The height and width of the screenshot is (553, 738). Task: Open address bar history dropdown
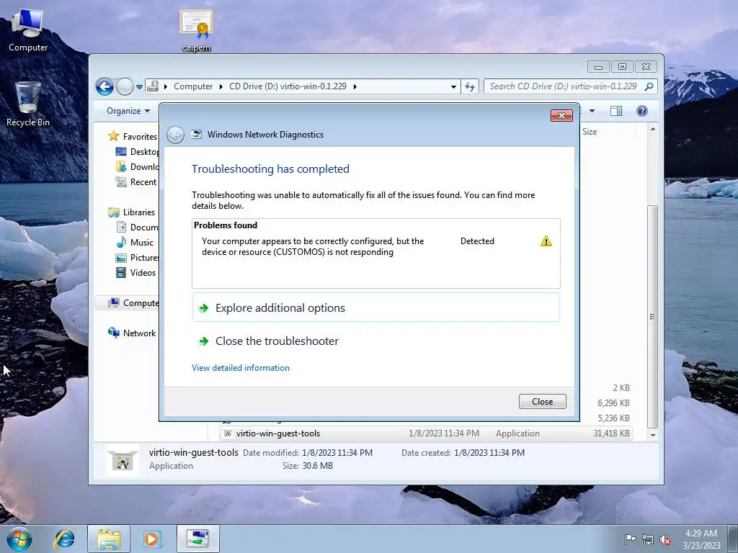pos(453,86)
